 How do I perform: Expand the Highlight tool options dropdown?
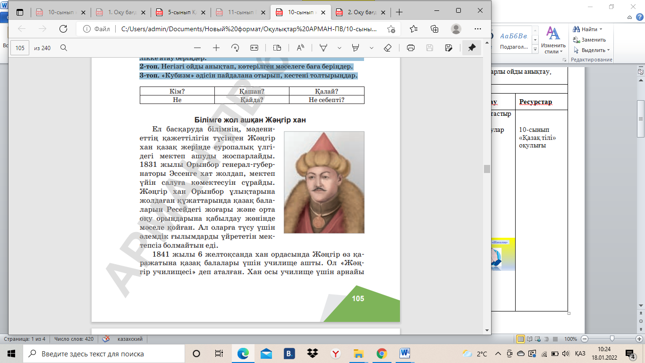(372, 48)
